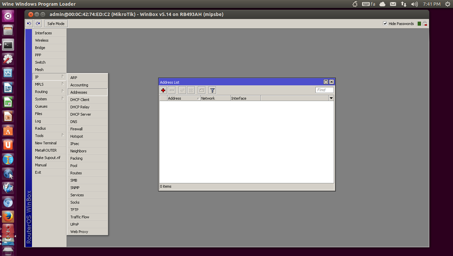Open the System Monitor dock icon
Image resolution: width=453 pixels, height=256 pixels.
[x=8, y=73]
